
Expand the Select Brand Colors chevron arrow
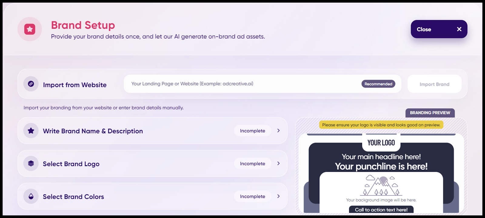[278, 197]
